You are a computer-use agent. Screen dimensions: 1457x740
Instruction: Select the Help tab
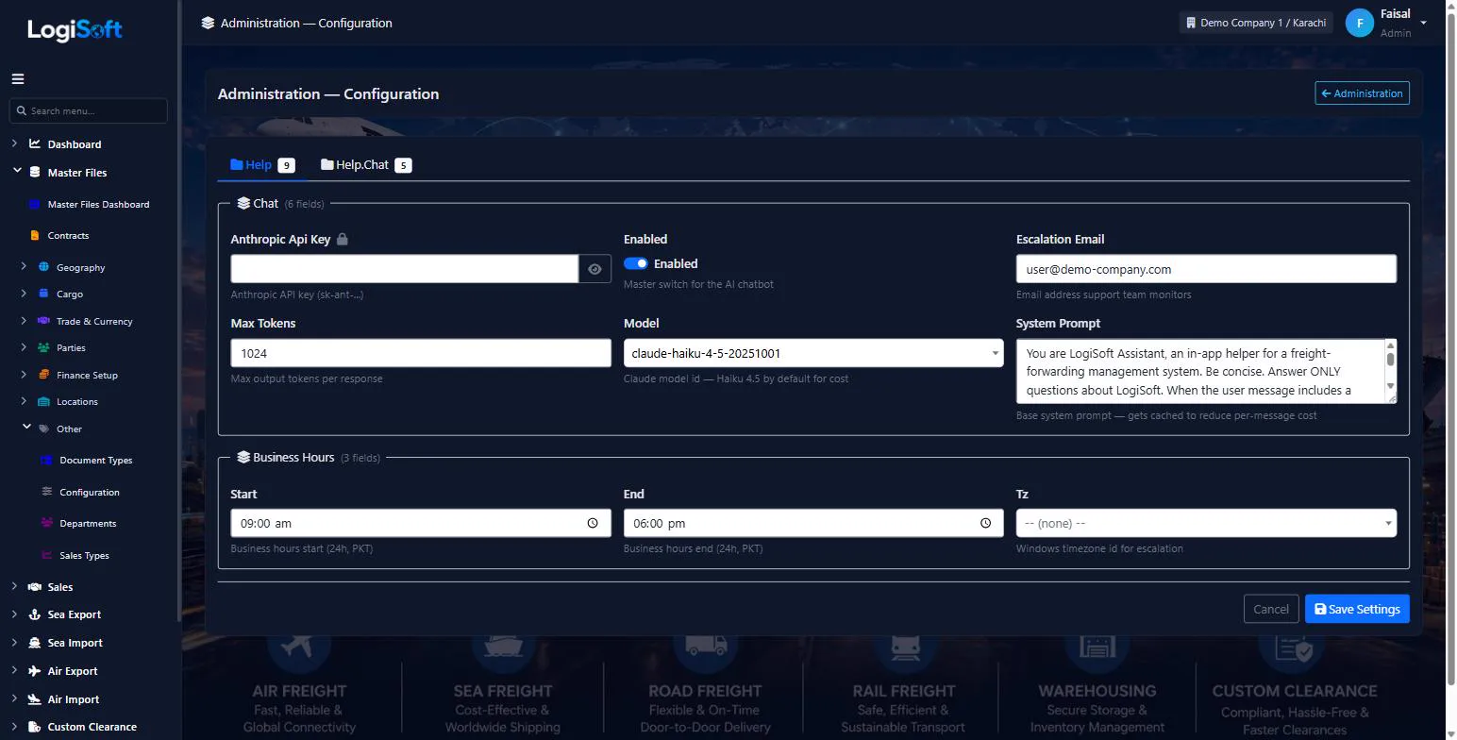point(262,165)
